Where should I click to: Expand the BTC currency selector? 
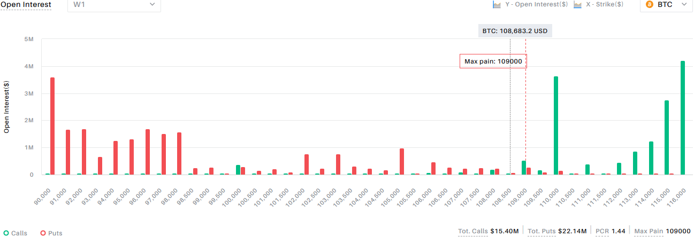tap(666, 5)
